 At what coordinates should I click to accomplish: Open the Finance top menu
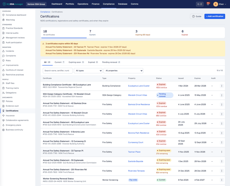click(96, 4)
